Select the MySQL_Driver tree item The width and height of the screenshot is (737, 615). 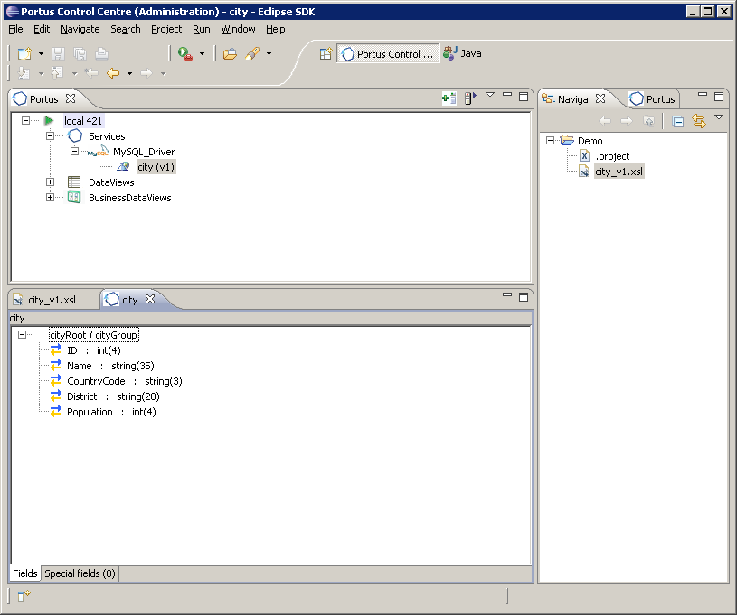(144, 152)
